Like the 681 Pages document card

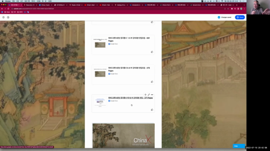pos(152,52)
